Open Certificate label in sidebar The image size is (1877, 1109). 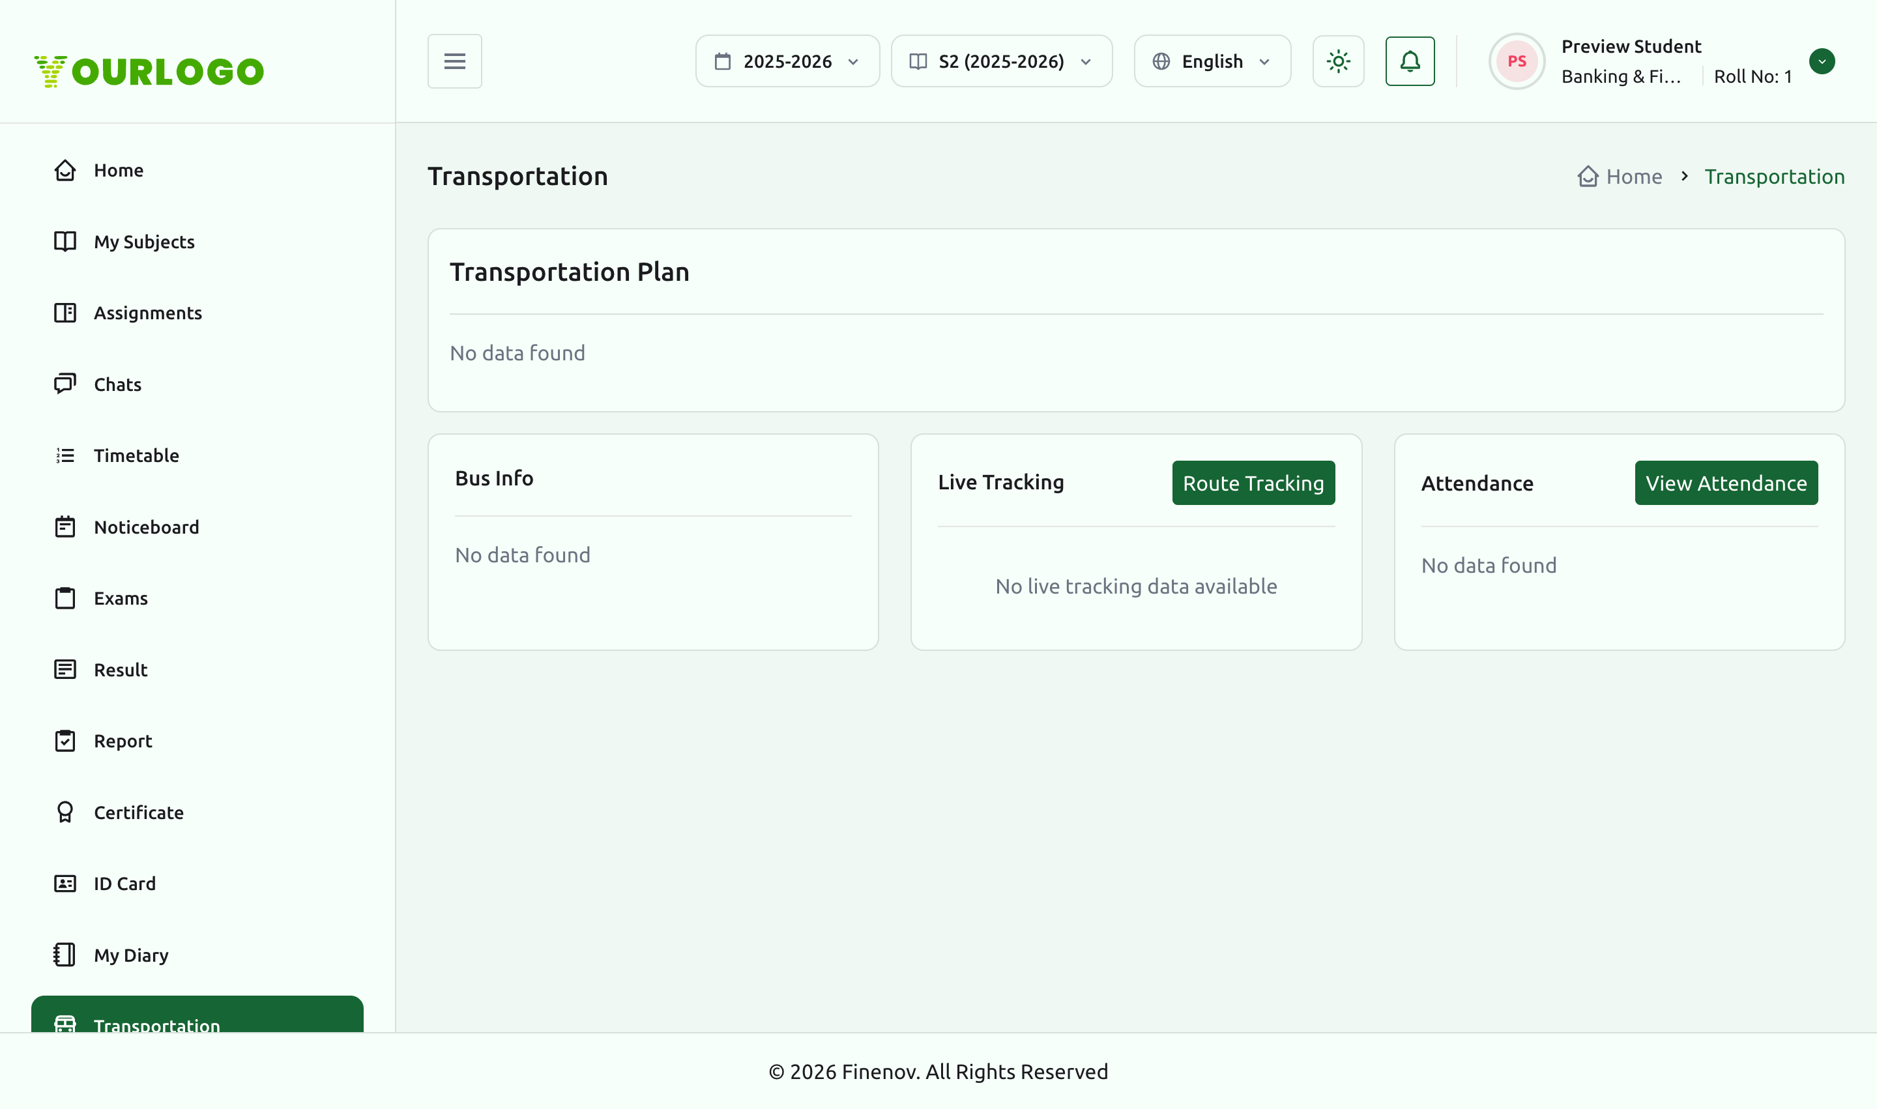[x=138, y=813]
